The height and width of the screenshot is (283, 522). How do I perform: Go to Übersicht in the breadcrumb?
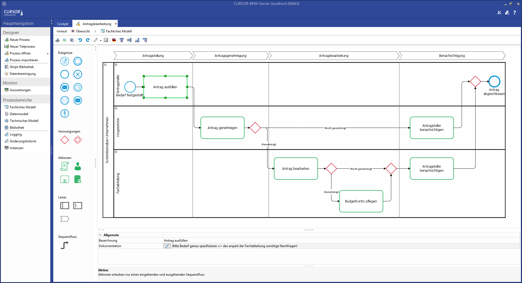83,31
